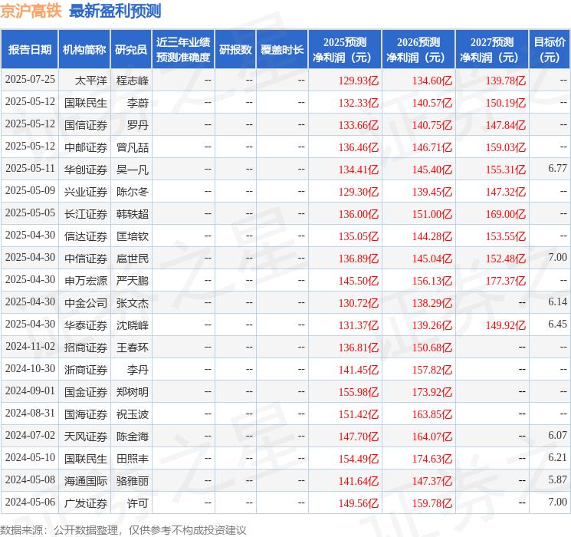Select the 2025预测净利润 column header
The width and height of the screenshot is (571, 537).
(x=345, y=50)
